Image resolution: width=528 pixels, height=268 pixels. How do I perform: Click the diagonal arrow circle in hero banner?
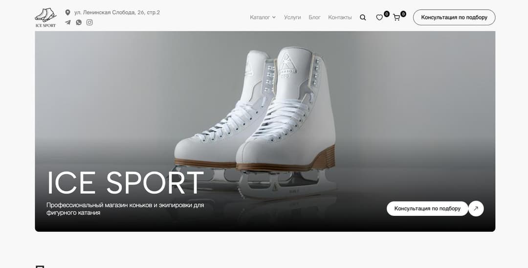[x=476, y=209]
